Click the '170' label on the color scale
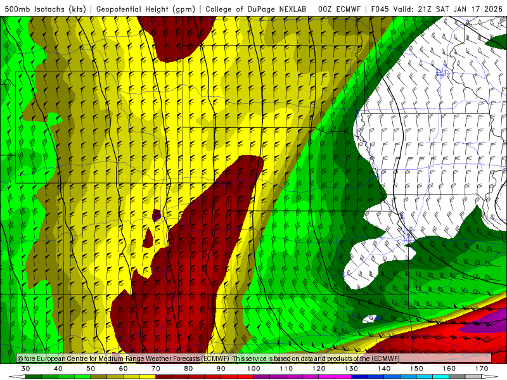Image resolution: width=507 pixels, height=380 pixels. [482, 369]
